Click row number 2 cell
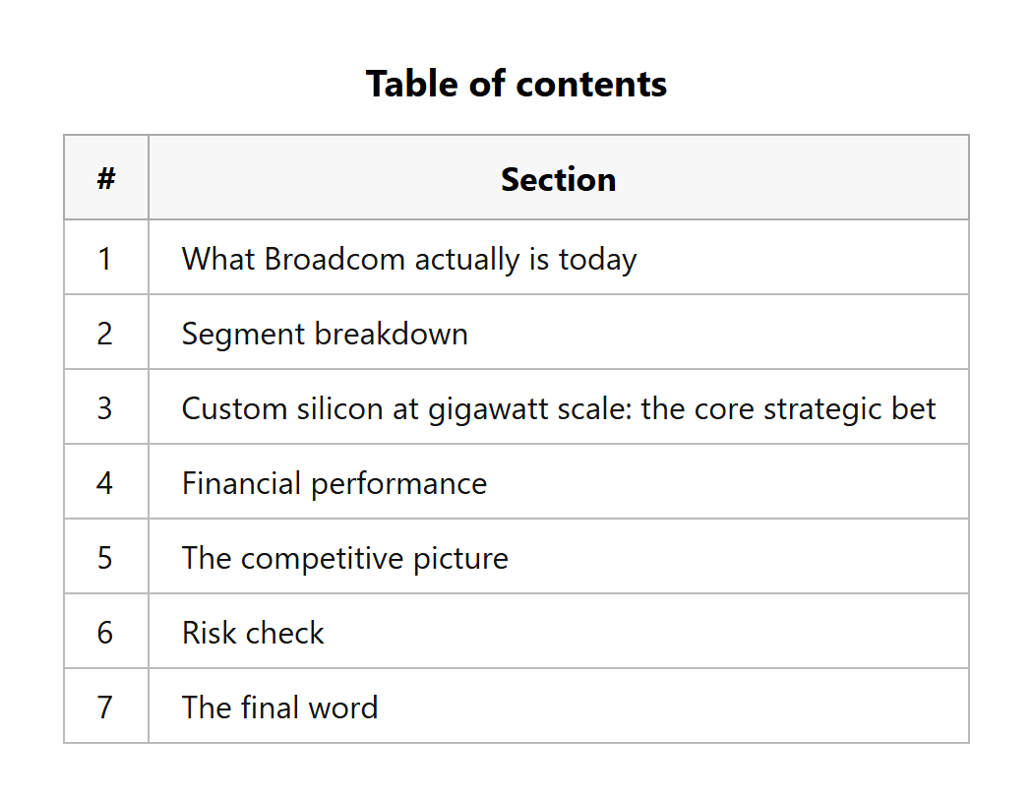 coord(106,332)
